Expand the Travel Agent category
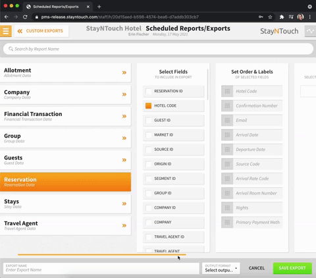The image size is (316, 278). pos(124,225)
